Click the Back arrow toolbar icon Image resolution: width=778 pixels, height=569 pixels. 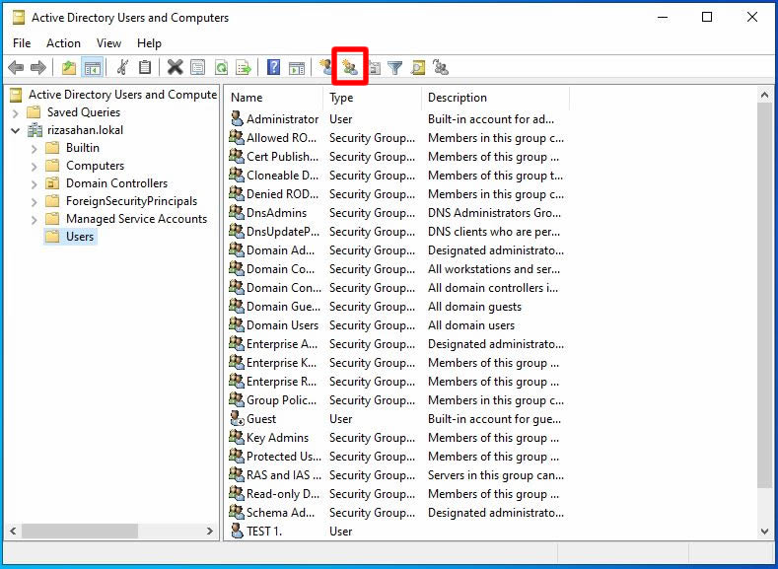(16, 67)
